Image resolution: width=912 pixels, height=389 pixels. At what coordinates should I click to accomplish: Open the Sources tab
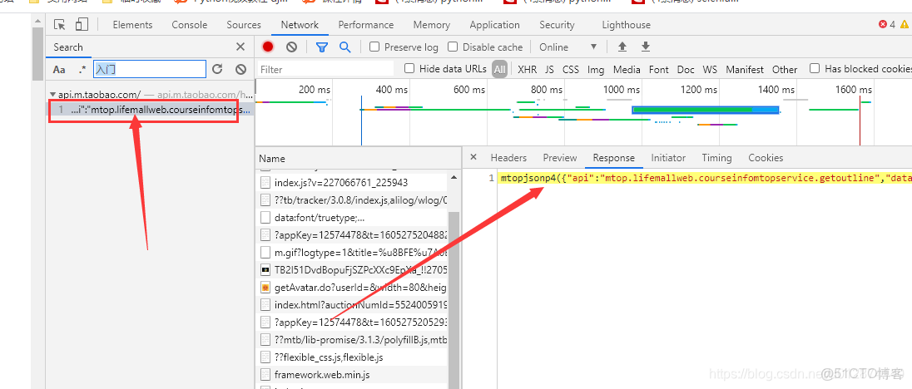click(244, 25)
